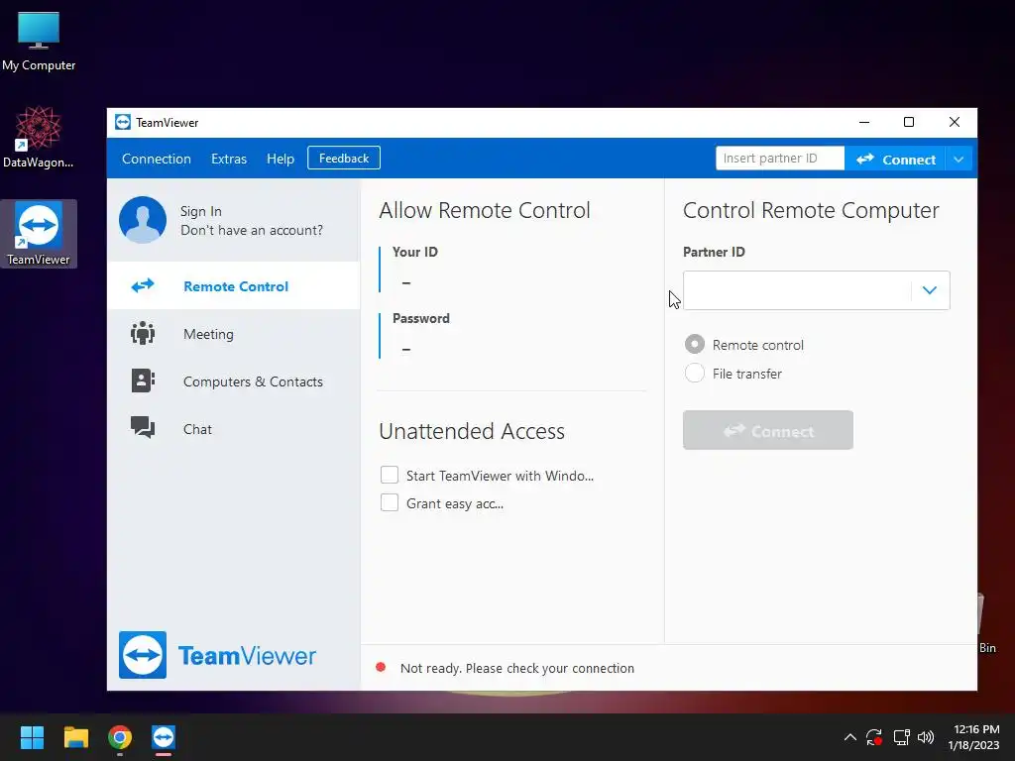The height and width of the screenshot is (761, 1015).
Task: Open the Chat bubbles icon
Action: (143, 428)
